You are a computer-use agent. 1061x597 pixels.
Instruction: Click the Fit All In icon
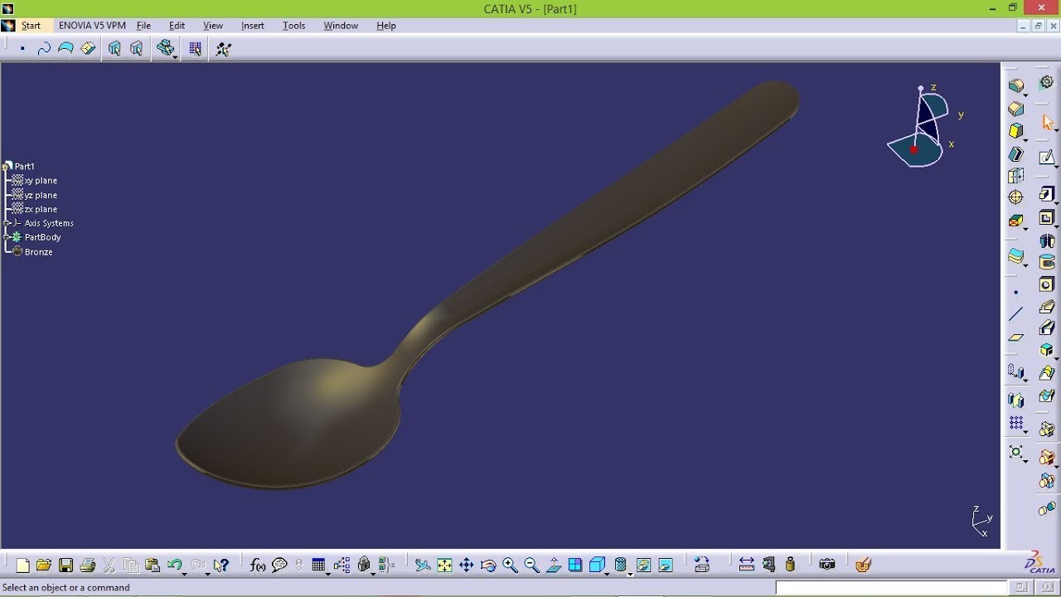(x=444, y=565)
